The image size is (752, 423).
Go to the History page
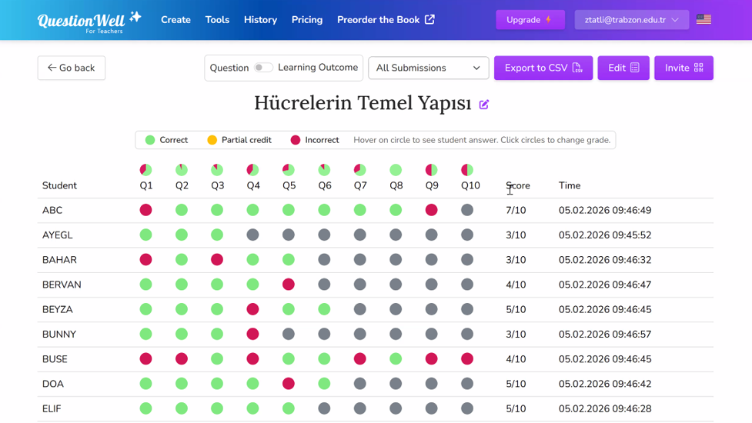[260, 20]
